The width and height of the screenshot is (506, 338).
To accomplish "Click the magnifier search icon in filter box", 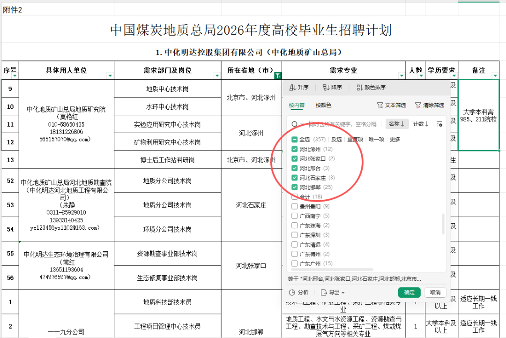I will pos(295,124).
